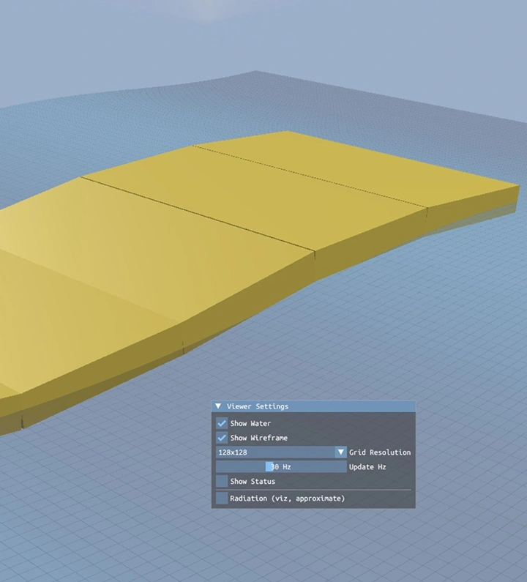The width and height of the screenshot is (527, 582).
Task: Collapse the Viewer Settings panel triangle
Action: [x=218, y=406]
